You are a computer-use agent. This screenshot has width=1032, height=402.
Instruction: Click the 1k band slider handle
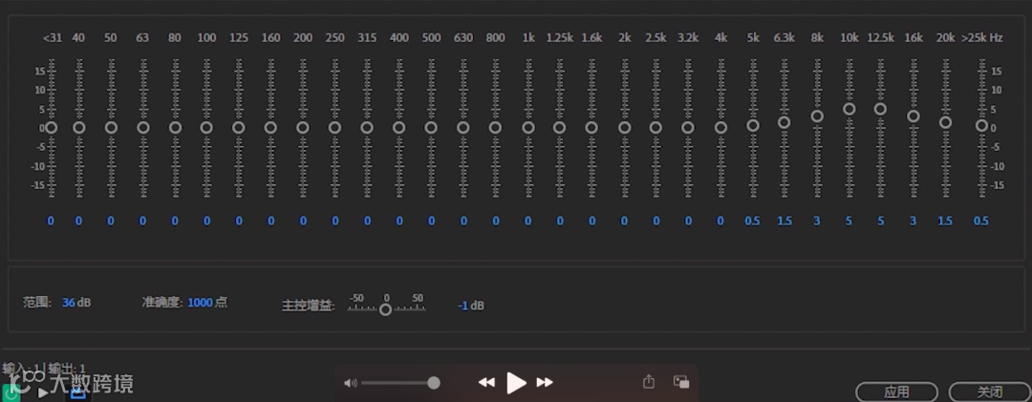point(527,128)
